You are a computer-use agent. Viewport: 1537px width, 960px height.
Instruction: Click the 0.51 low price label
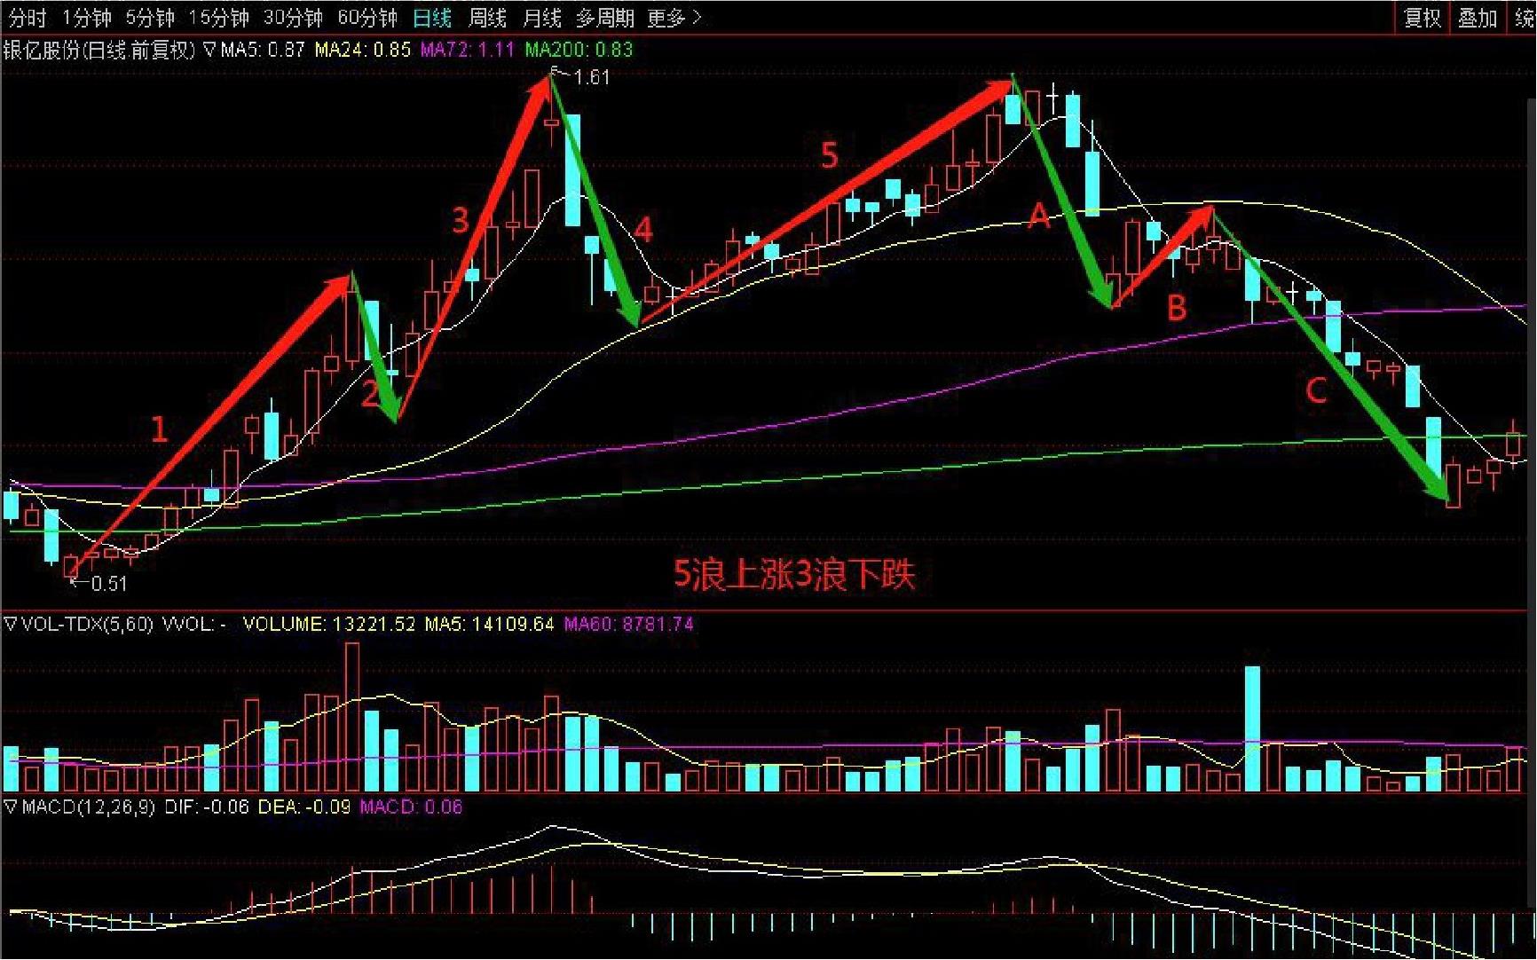pos(109,584)
